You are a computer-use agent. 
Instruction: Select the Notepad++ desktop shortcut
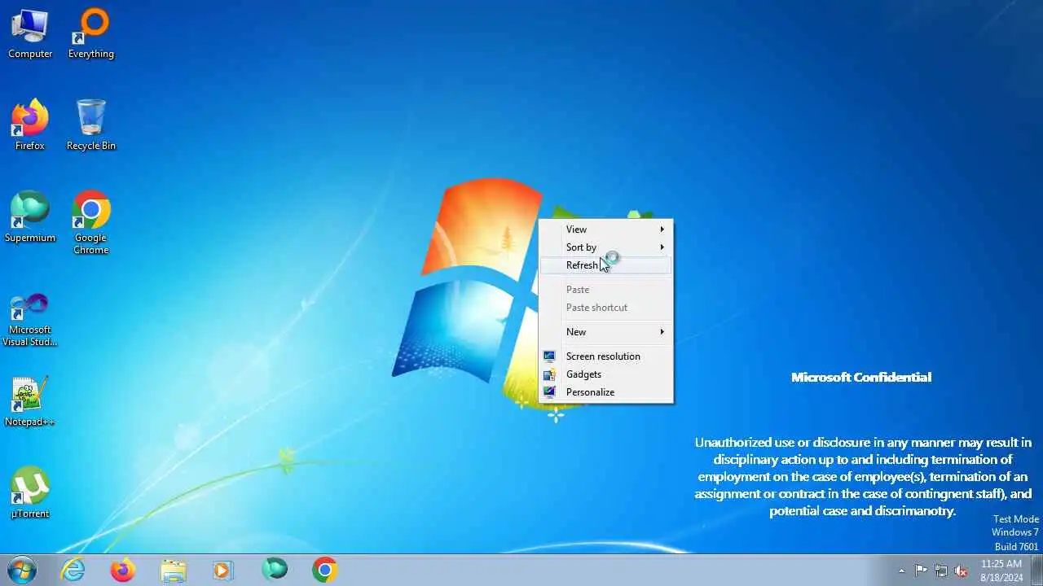pos(30,402)
